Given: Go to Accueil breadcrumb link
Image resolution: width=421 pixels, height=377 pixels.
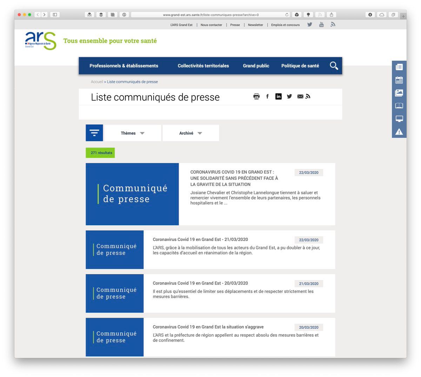Looking at the screenshot, I should [97, 82].
